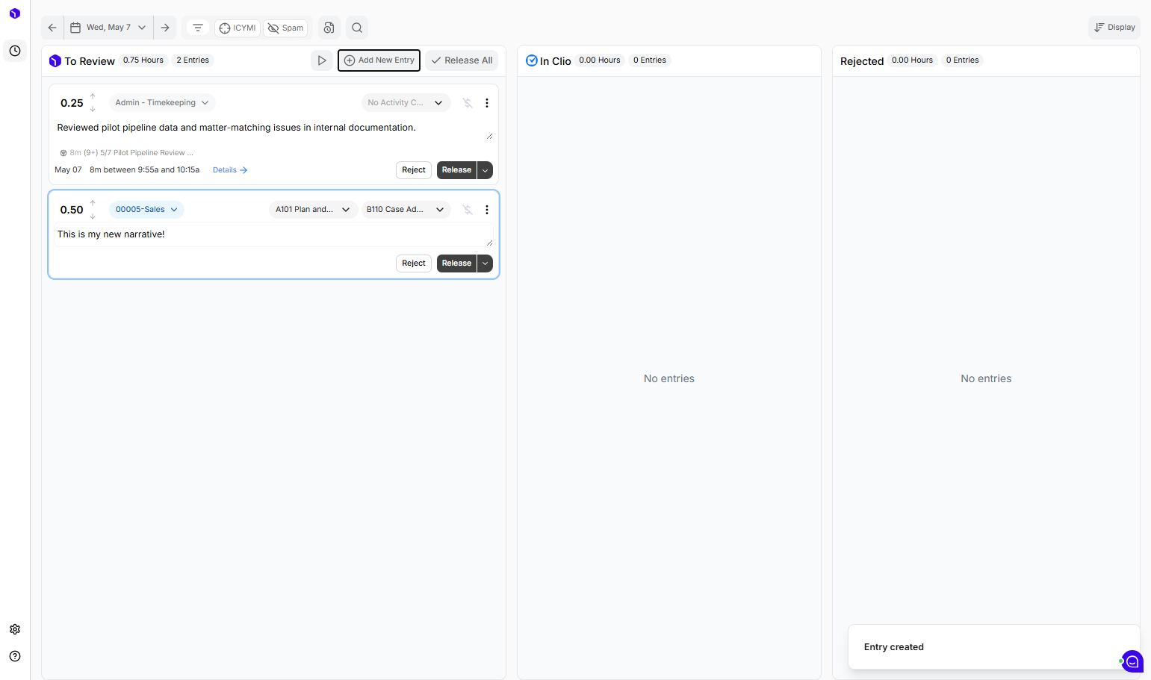Screen dimensions: 1151x680
Task: Open settings gear in sidebar
Action: coord(15,629)
